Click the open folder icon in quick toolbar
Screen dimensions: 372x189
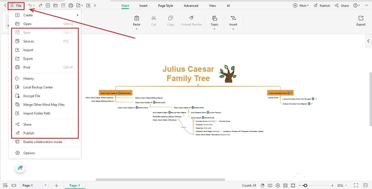click(x=56, y=5)
